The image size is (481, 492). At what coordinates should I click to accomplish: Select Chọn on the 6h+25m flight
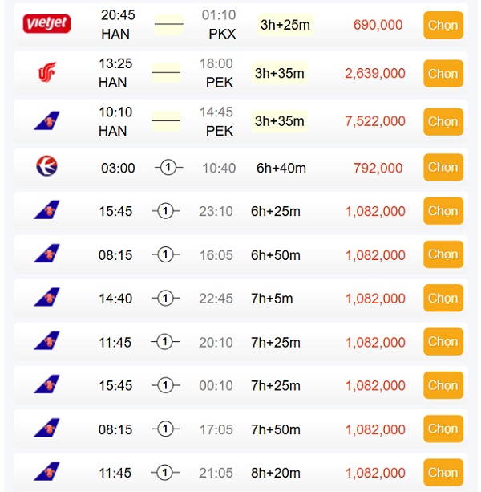click(x=443, y=211)
